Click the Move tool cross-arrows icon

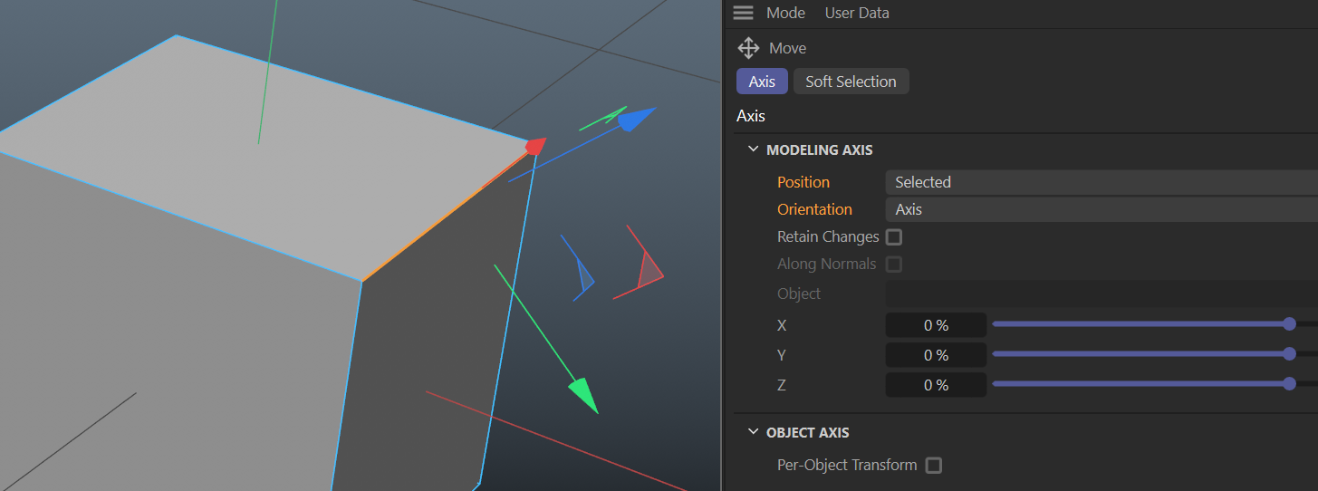748,48
